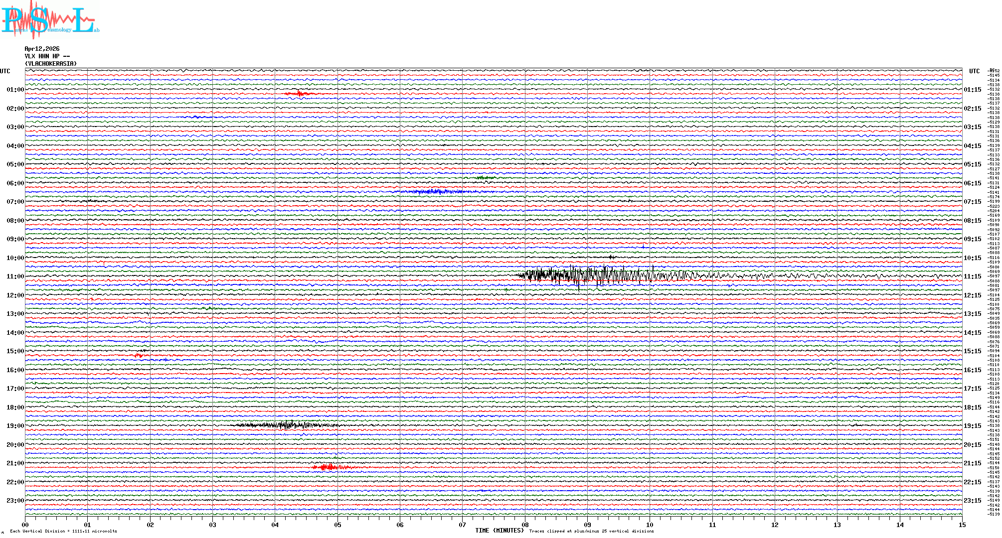Screen dimensions: 1002x538
Task: Click the TIME (MINUTES) axis title
Action: (x=500, y=531)
